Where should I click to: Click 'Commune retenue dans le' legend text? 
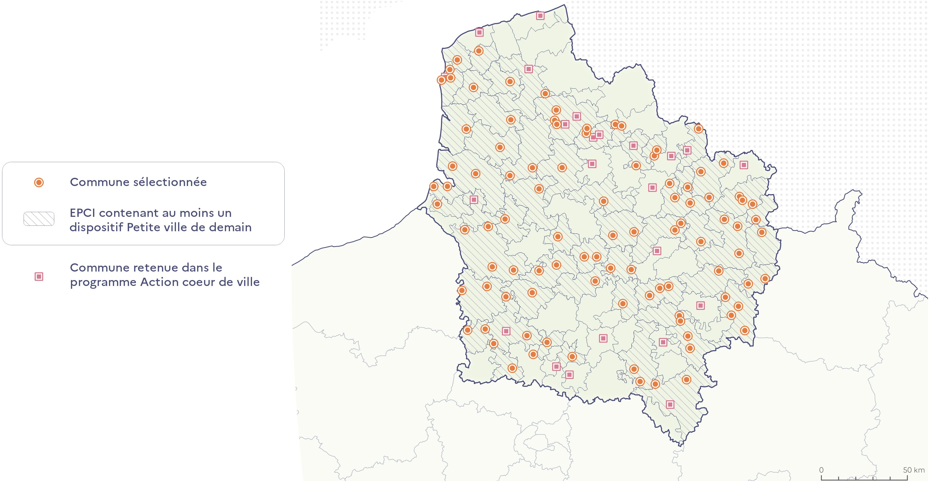click(146, 267)
